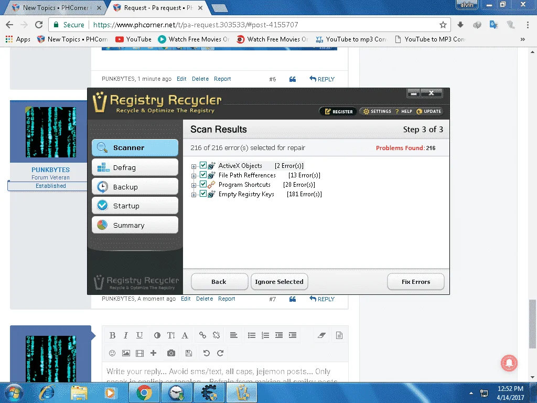Insert an ordered numbered list
537x403 pixels.
click(265, 335)
